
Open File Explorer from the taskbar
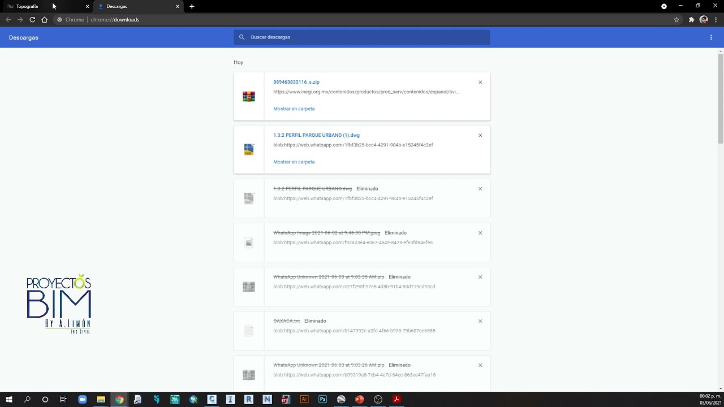[101, 399]
